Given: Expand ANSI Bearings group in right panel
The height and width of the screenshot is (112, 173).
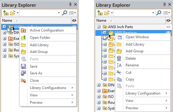Looking at the screenshot, I should click(105, 32).
